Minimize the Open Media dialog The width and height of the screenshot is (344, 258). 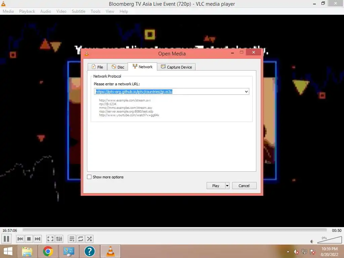232,53
